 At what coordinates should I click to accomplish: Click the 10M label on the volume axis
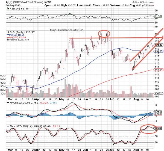(x=3, y=94)
